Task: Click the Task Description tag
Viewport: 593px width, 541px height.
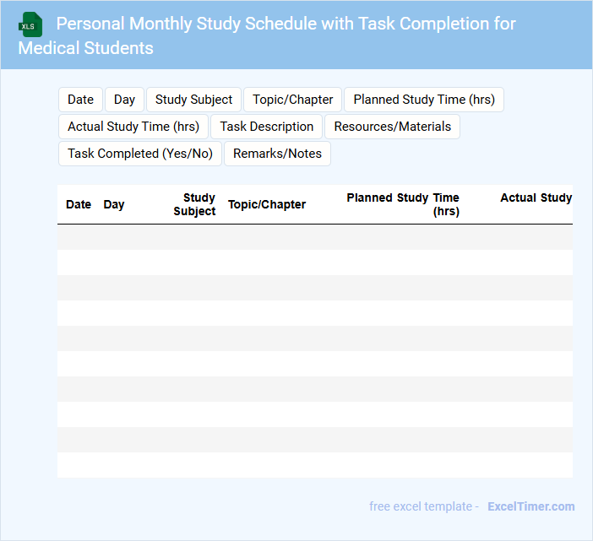Action: (x=267, y=127)
